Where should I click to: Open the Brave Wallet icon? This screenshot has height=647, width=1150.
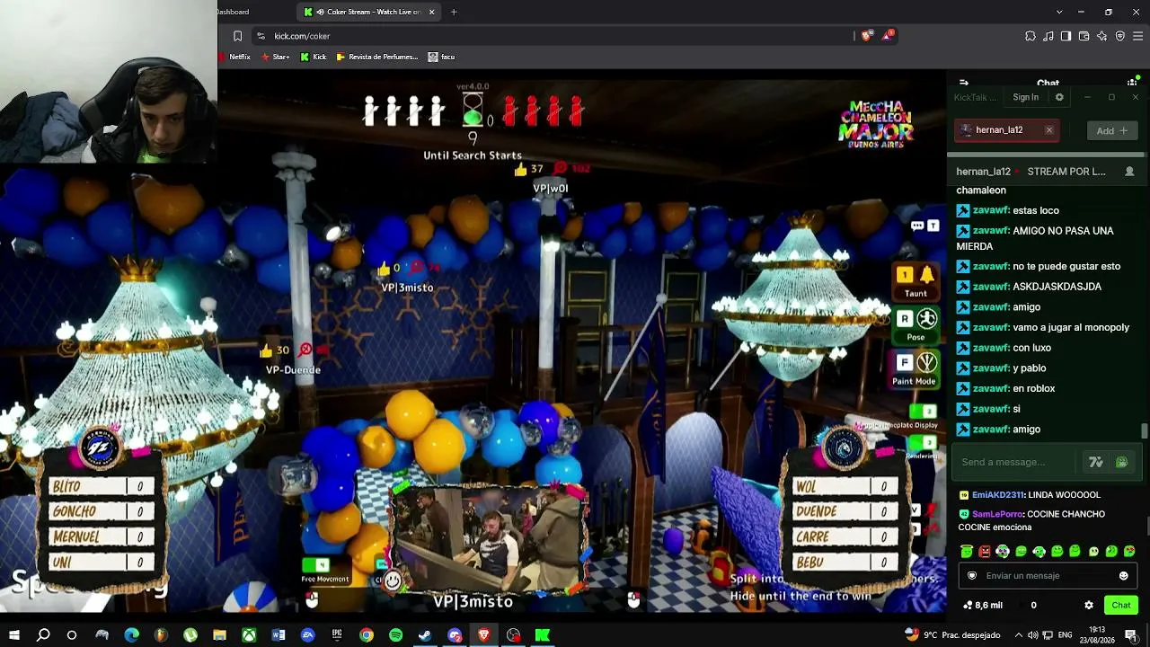click(1084, 36)
